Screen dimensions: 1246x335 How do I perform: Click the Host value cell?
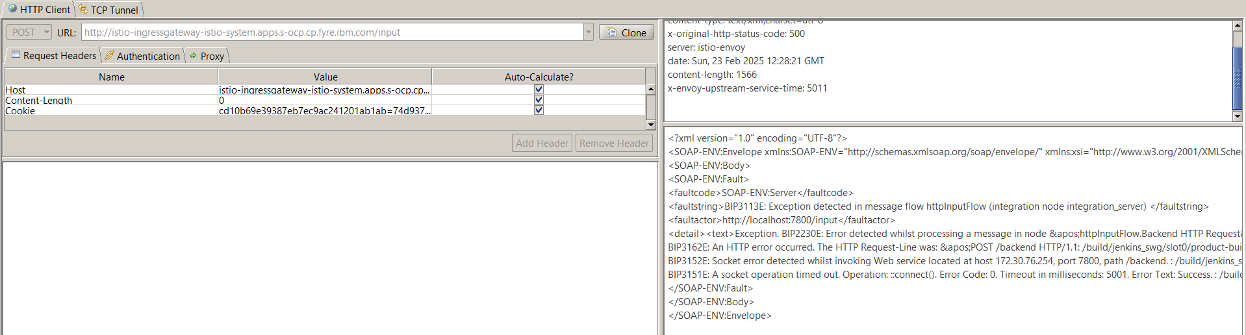point(325,90)
